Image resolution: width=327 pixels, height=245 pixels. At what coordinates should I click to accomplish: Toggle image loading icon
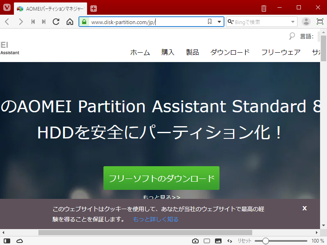click(218, 241)
